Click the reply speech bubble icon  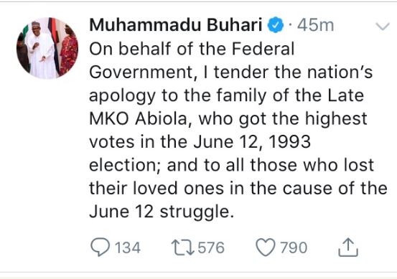click(x=101, y=247)
